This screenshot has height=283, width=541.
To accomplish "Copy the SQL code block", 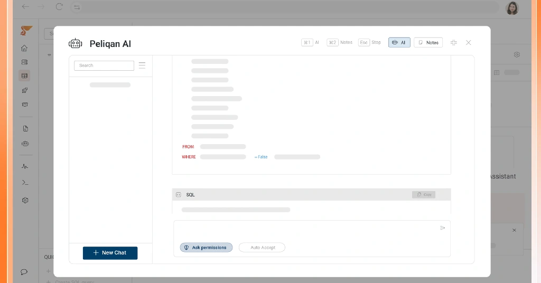I will coord(424,194).
